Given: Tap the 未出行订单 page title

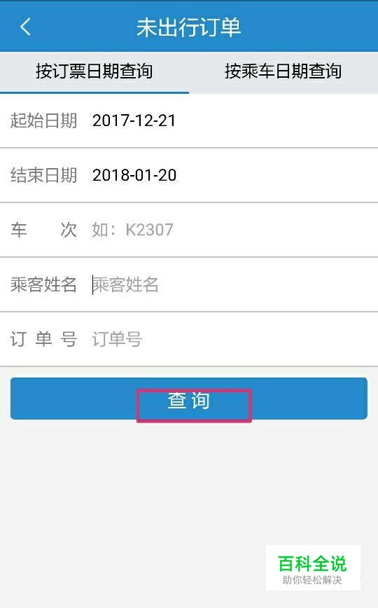Looking at the screenshot, I should point(189,27).
